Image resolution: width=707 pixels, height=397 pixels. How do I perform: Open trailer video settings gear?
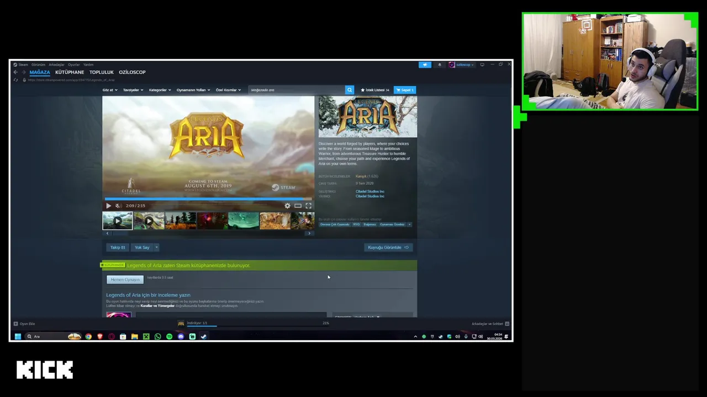click(x=287, y=206)
